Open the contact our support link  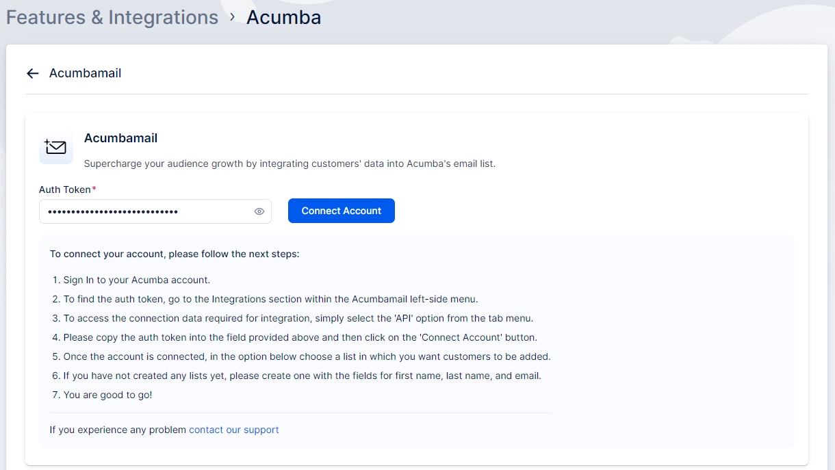tap(233, 430)
